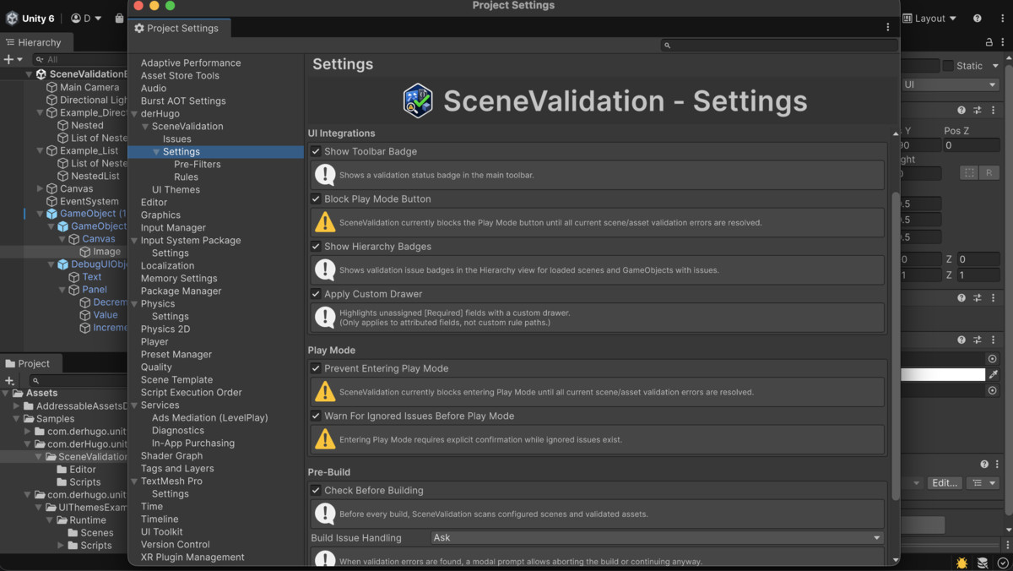Collapse the Services category arrow
This screenshot has width=1013, height=571.
(x=134, y=405)
